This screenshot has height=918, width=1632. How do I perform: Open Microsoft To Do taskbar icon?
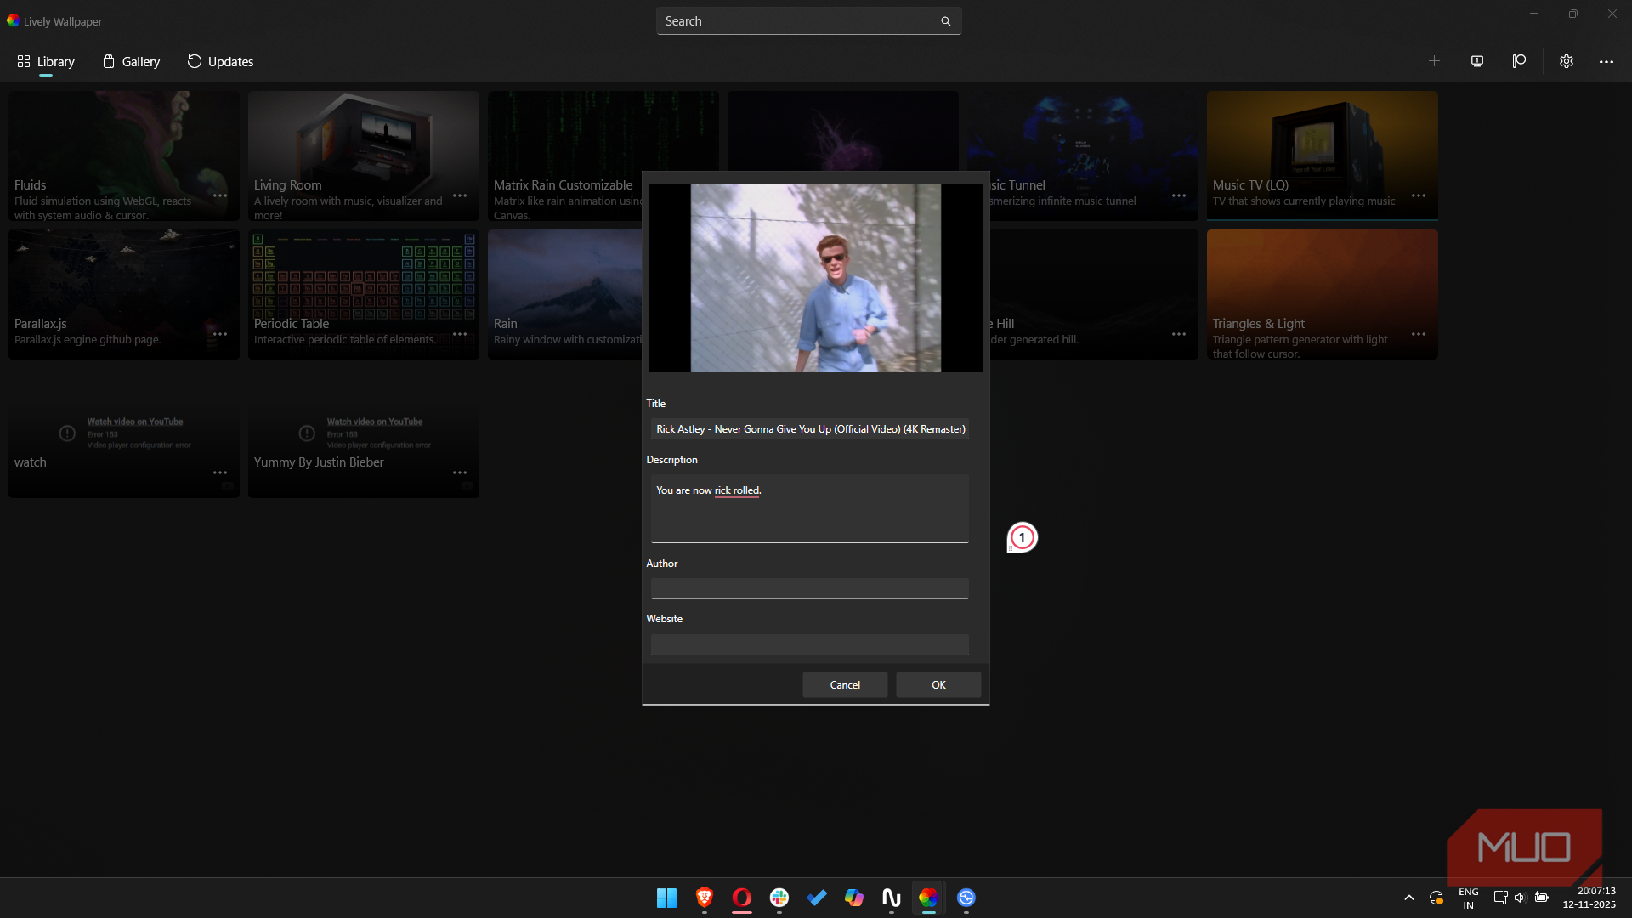pos(816,898)
